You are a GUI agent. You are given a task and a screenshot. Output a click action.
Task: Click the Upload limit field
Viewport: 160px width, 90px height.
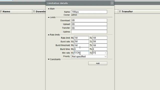(89, 24)
